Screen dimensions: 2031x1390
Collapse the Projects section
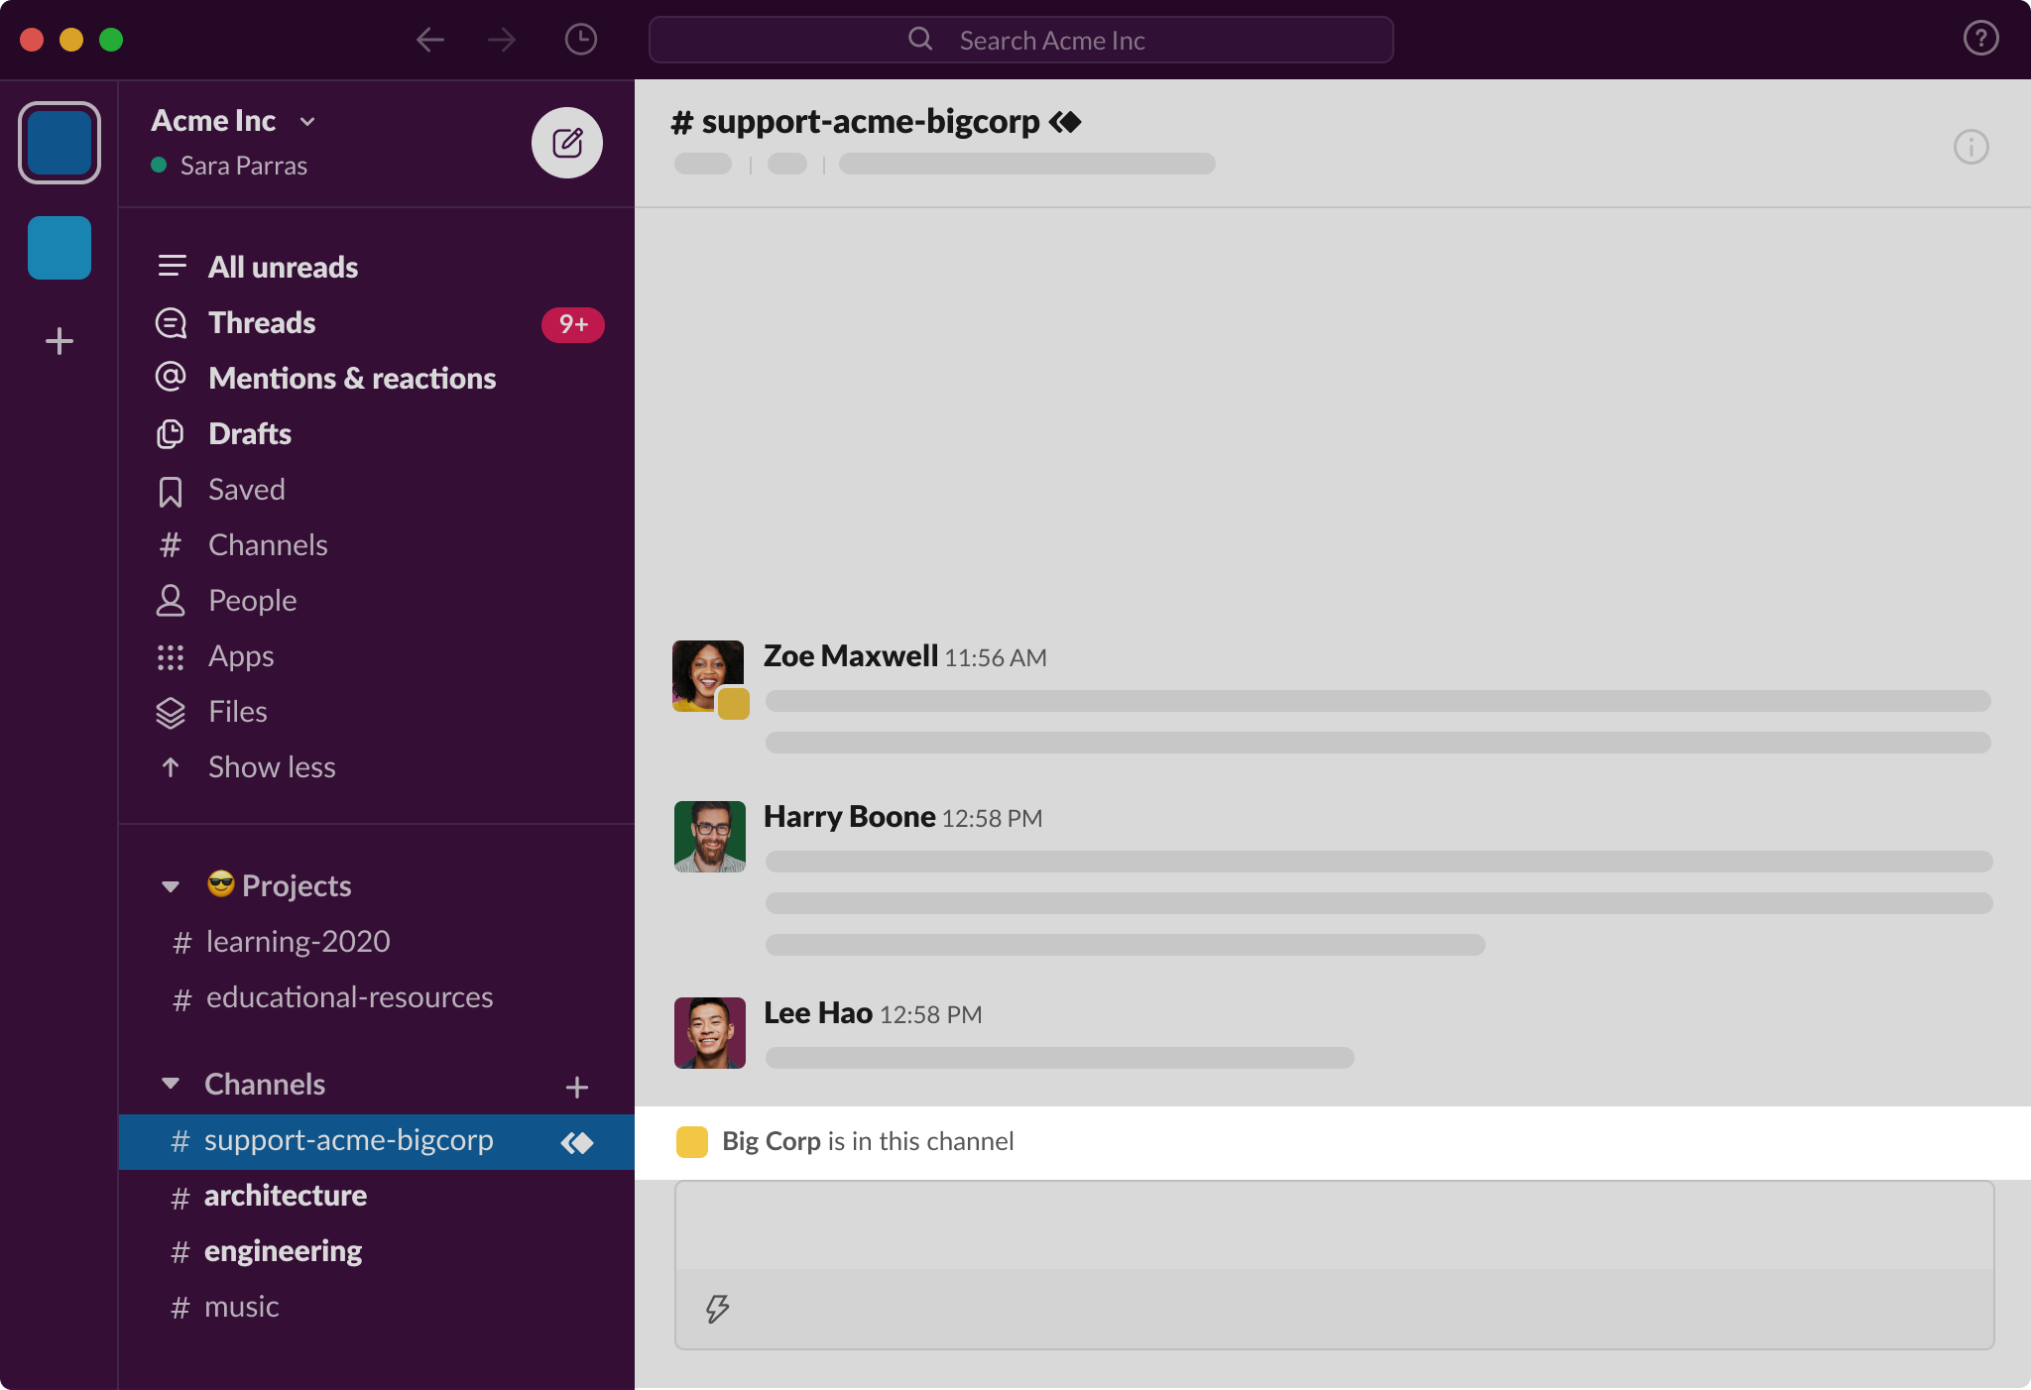pos(171,886)
